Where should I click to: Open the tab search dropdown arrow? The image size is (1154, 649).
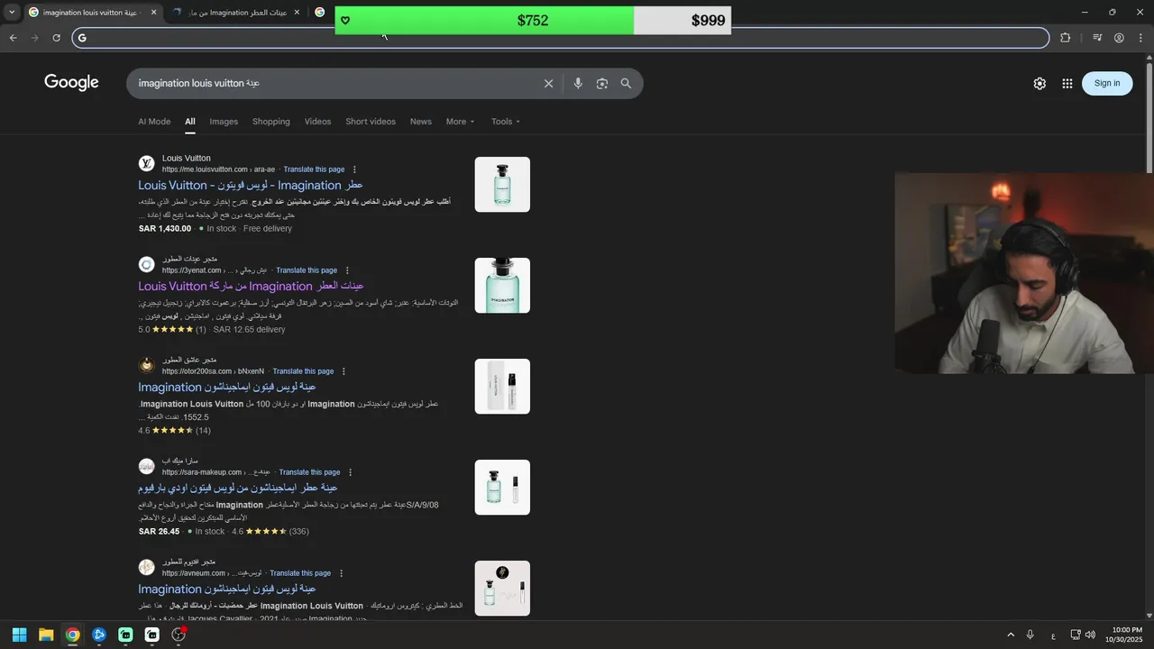12,13
